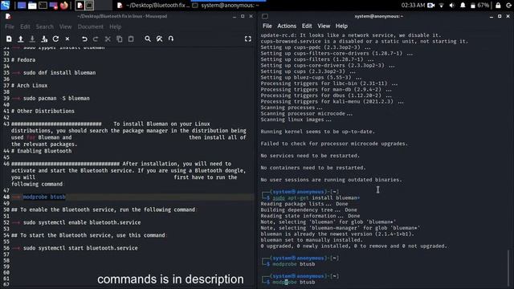The height and width of the screenshot is (289, 514).
Task: Switch to system@anonymous terminal taskbar button
Action: pos(228,6)
